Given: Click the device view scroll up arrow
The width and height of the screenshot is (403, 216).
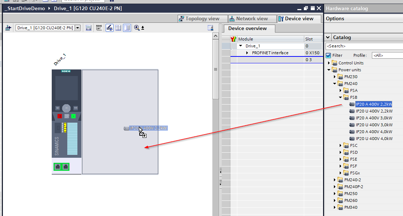Looking at the screenshot, I should (216, 36).
